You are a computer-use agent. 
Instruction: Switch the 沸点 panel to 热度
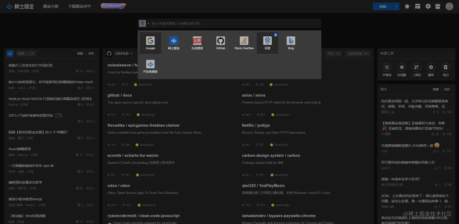pos(436,89)
